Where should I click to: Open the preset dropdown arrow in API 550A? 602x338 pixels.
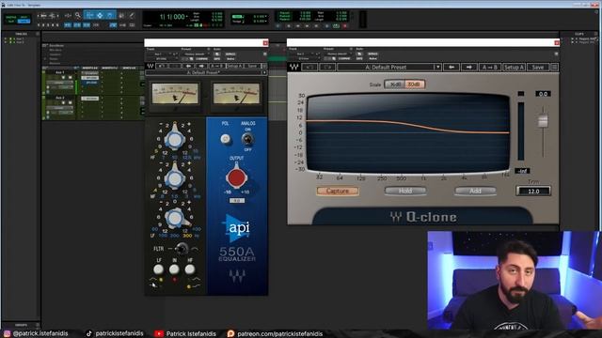tap(264, 72)
